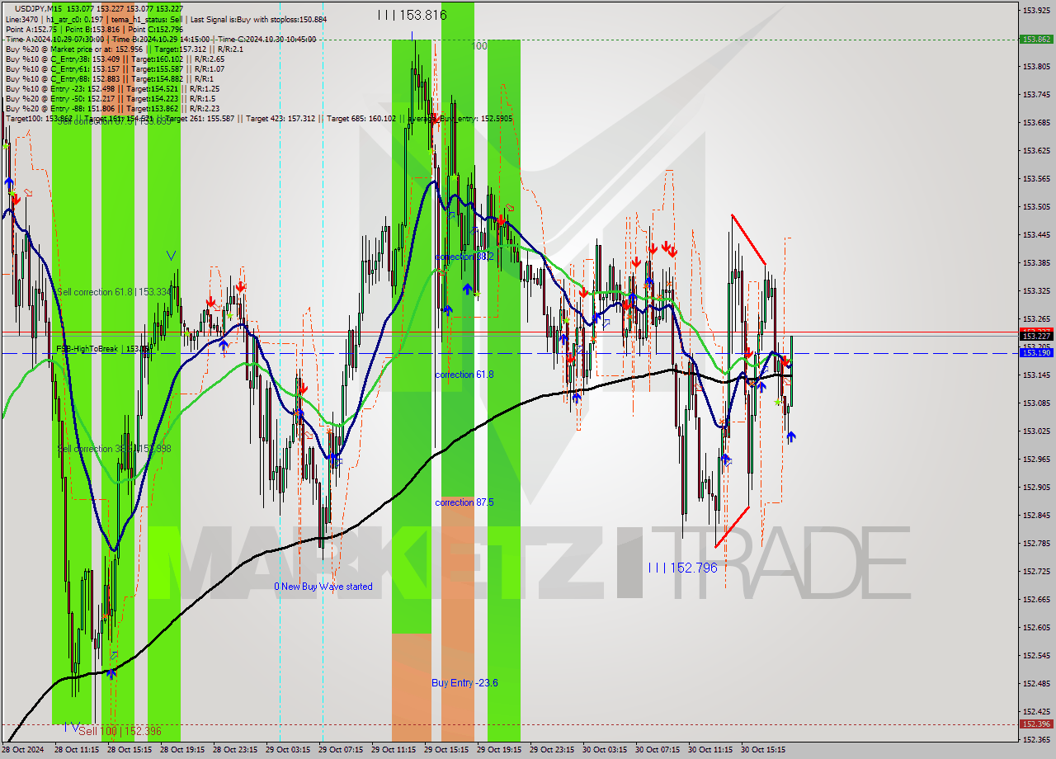Click the 153.505 price axis value
The height and width of the screenshot is (759, 1056).
(x=1036, y=206)
